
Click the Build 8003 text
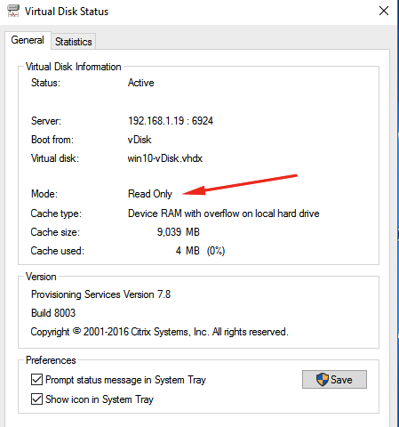tap(53, 313)
